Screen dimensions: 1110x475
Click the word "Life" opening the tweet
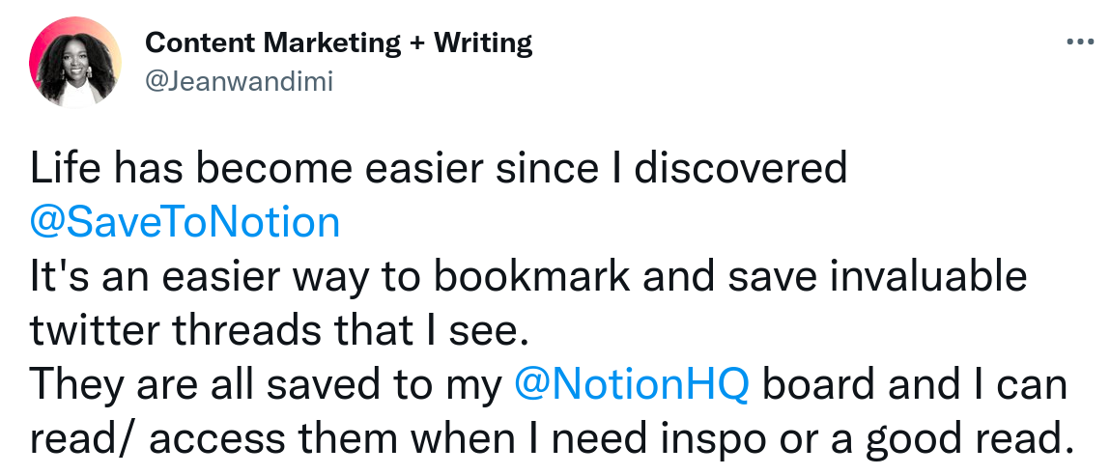point(66,169)
